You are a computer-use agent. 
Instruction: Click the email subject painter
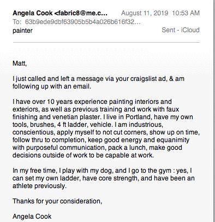pos(22,31)
